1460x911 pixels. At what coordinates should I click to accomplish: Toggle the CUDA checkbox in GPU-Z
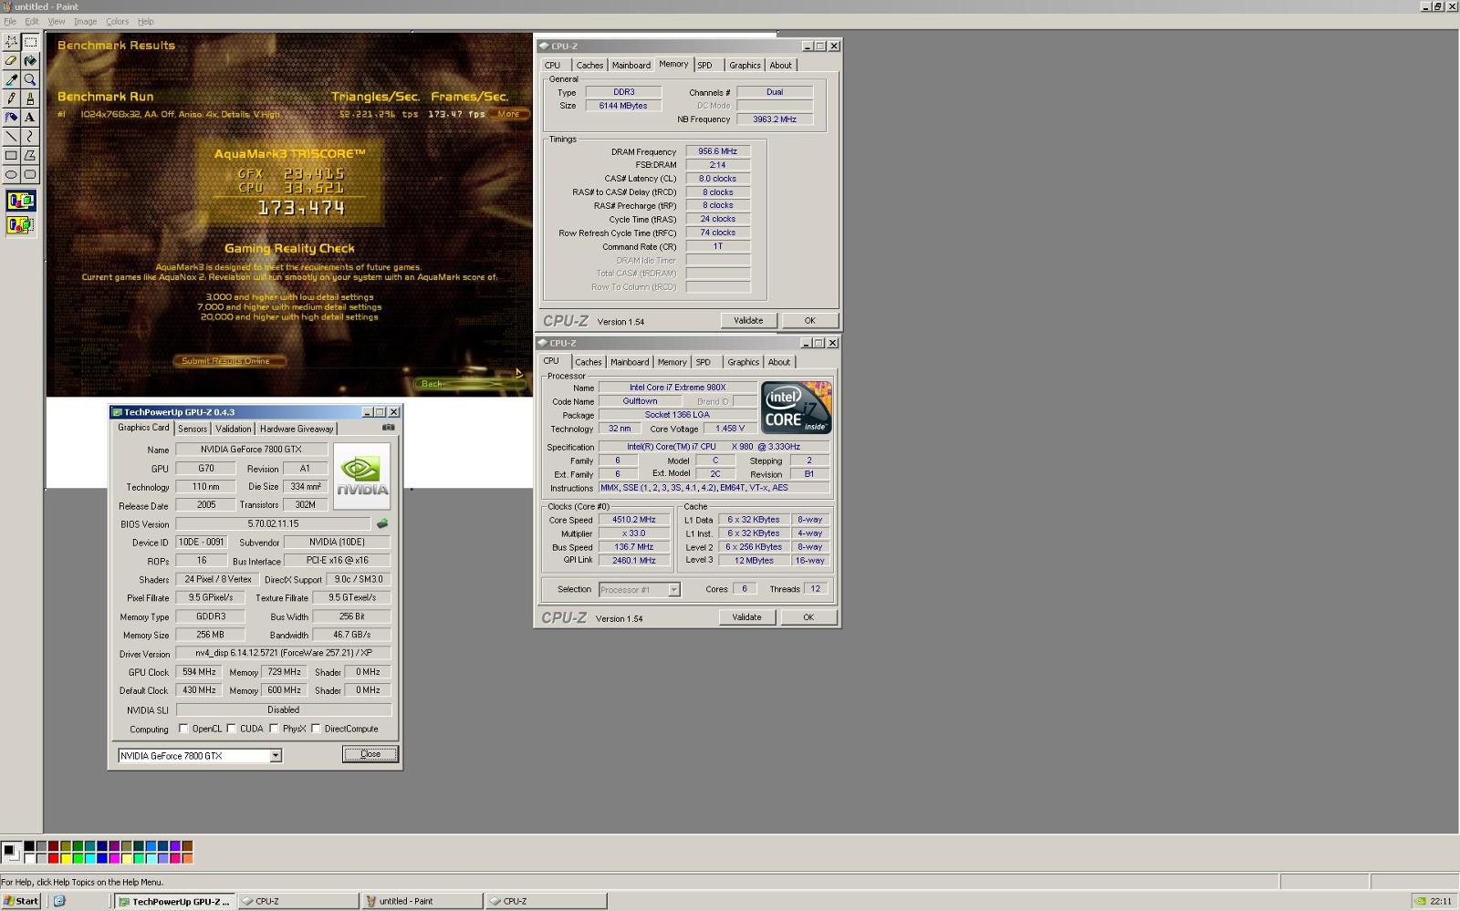pos(232,729)
